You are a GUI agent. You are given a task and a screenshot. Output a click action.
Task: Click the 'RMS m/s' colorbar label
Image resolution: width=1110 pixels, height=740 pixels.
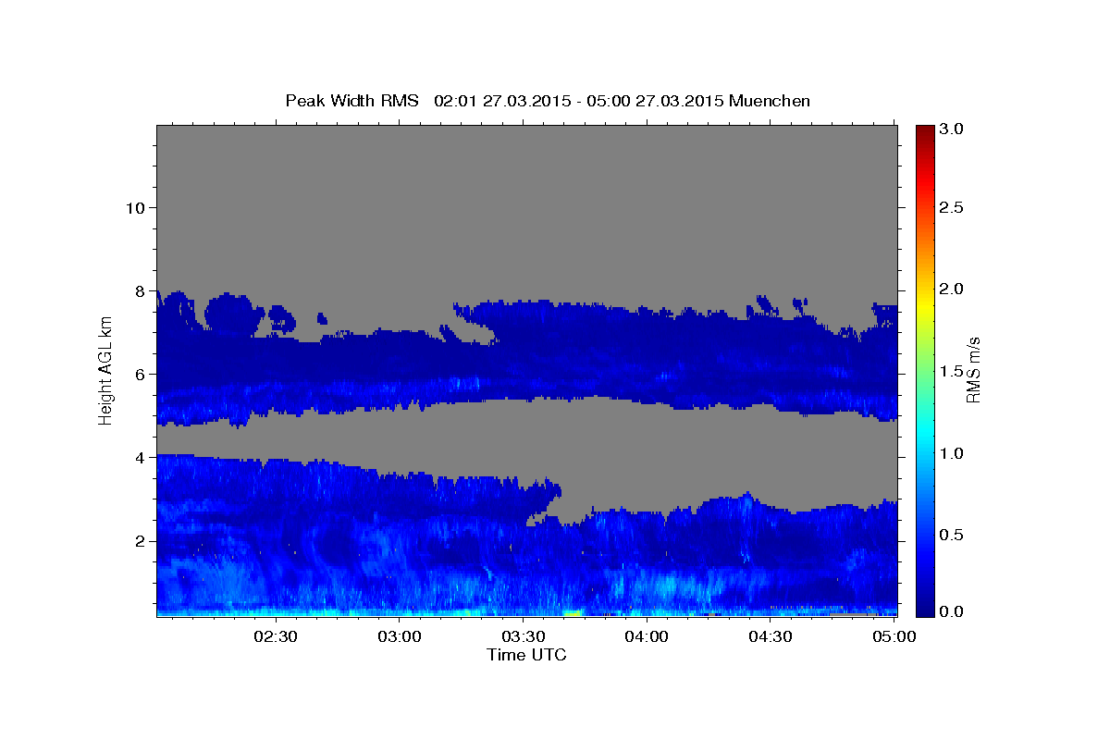973,370
